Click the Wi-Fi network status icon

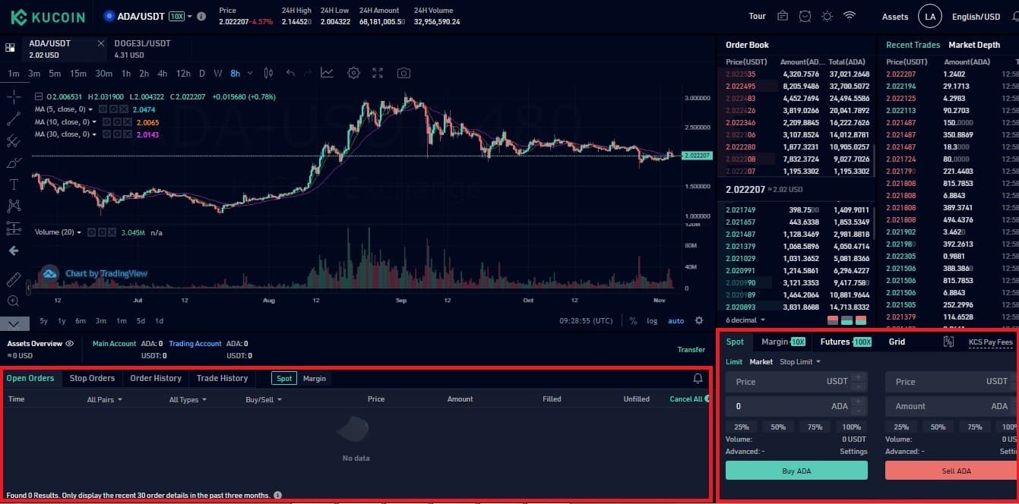coord(850,16)
